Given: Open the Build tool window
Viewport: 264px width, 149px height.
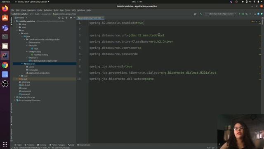Looking at the screenshot, I should tap(71, 145).
